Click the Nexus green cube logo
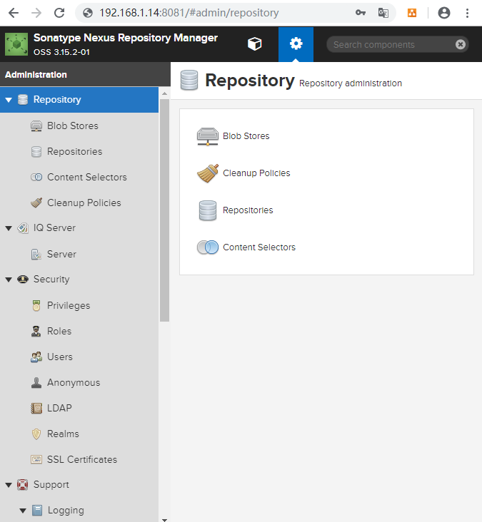Viewport: 482px width, 522px height. coord(16,44)
